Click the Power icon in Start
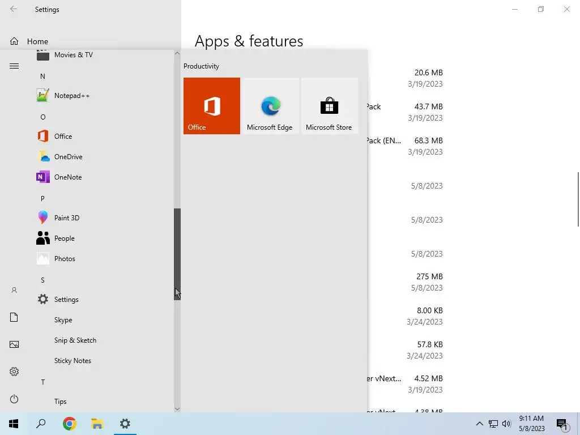 click(14, 399)
